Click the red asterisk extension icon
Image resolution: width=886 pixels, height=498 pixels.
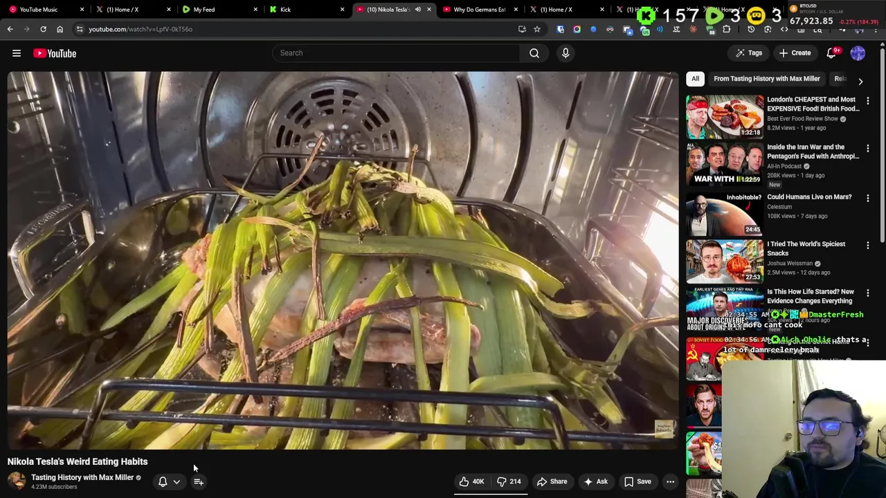[693, 29]
